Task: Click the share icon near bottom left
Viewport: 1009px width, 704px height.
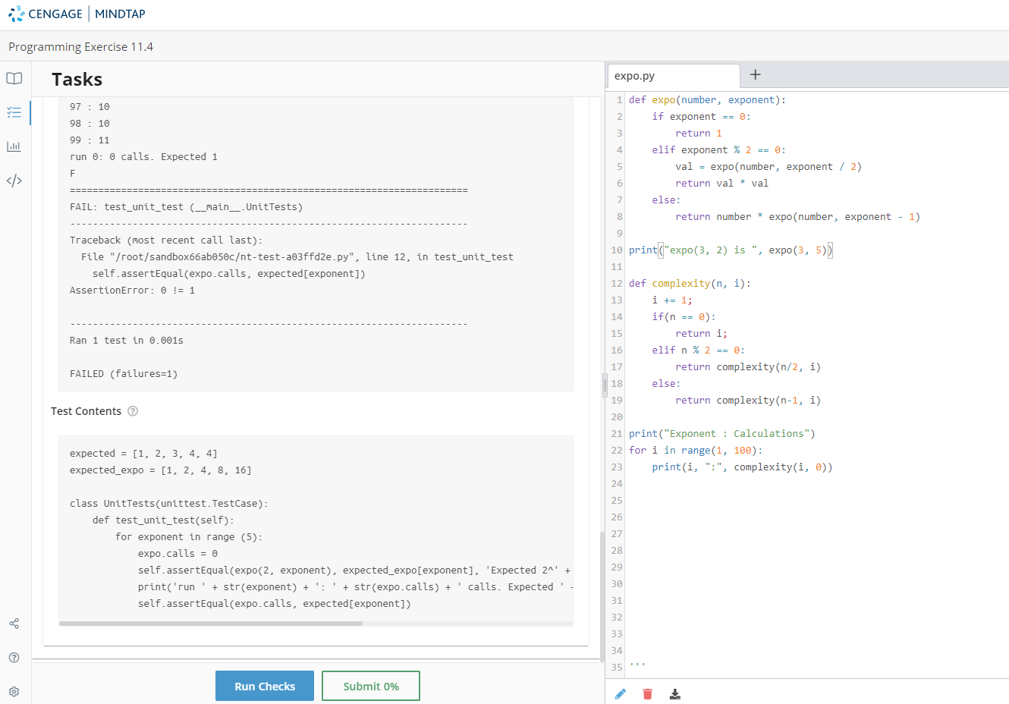Action: pos(14,624)
